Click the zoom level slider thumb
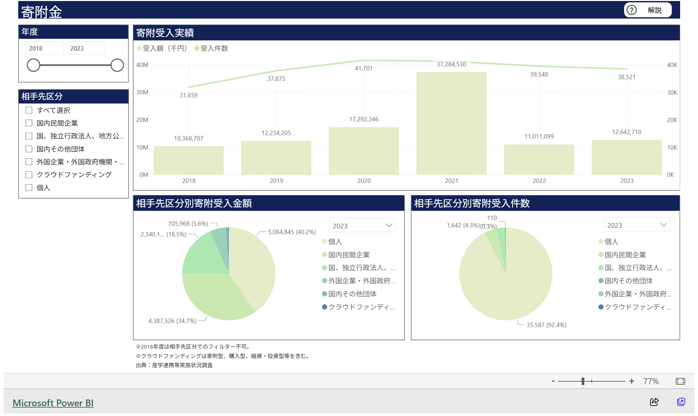This screenshot has height=416, width=698. pos(583,381)
